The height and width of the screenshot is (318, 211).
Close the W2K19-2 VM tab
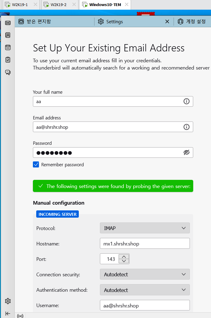[74, 5]
